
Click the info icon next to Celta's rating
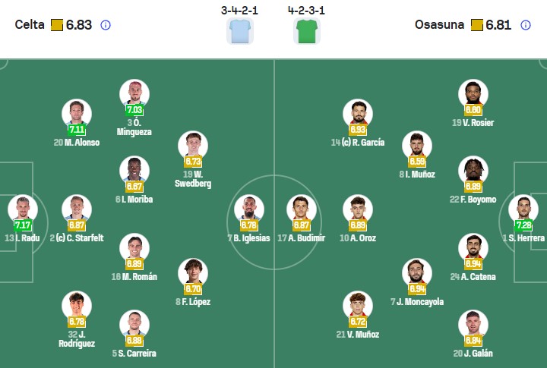click(x=106, y=25)
